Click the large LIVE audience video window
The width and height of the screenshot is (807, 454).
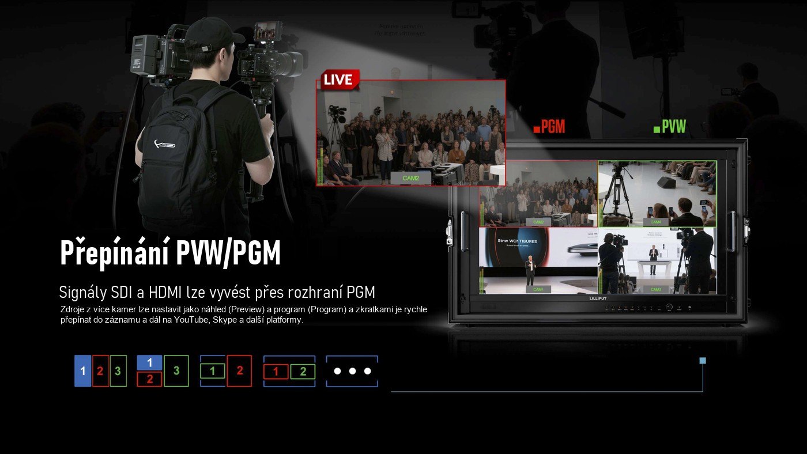[411, 133]
